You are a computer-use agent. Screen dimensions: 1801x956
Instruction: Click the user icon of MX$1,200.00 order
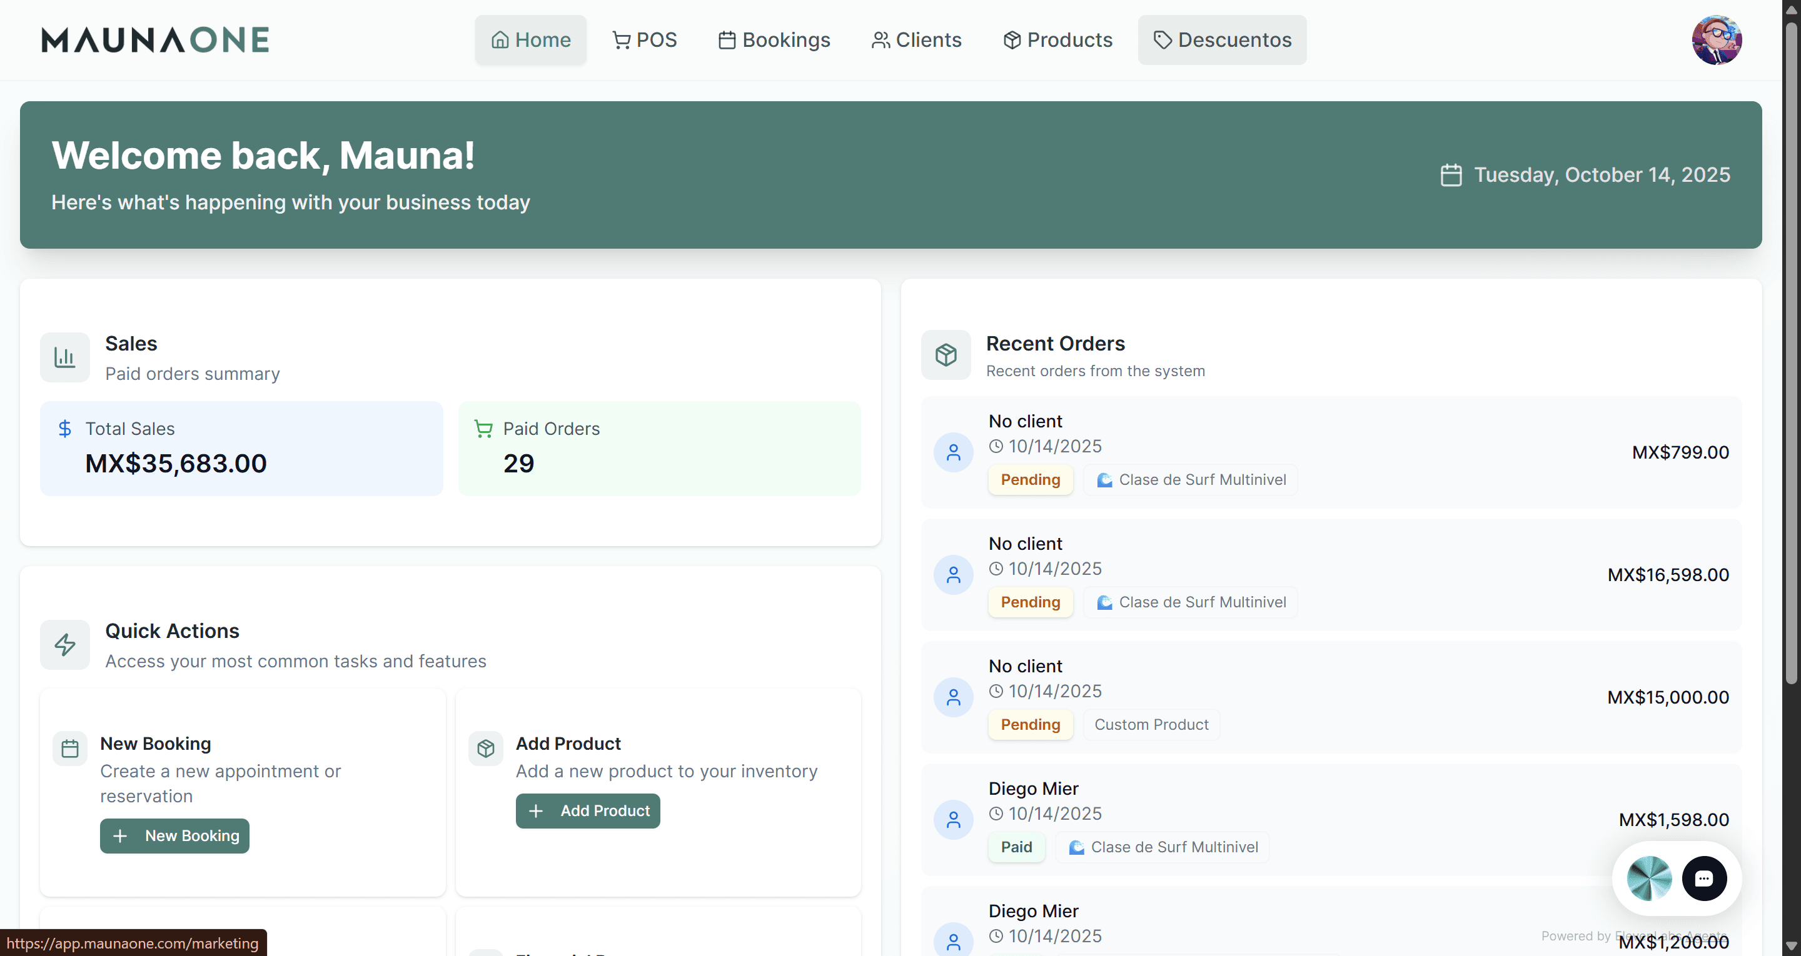[954, 940]
